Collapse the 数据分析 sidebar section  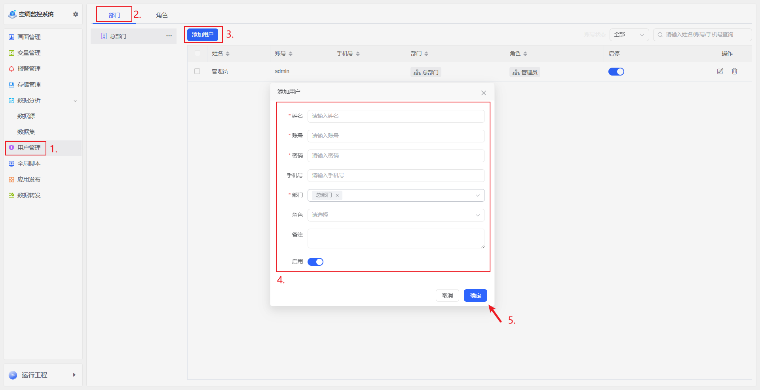[75, 100]
